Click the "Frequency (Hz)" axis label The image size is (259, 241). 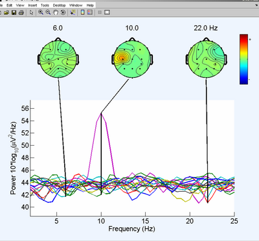point(131,229)
